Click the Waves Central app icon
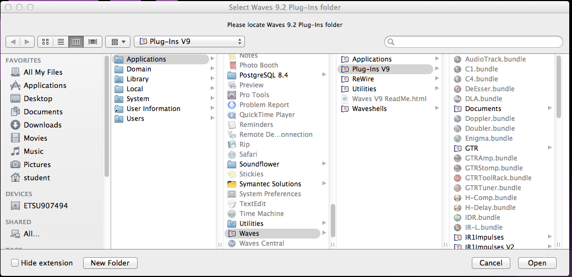This screenshot has width=572, height=277. (232, 243)
